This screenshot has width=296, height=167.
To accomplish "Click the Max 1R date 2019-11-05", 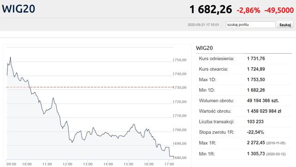I will pos(276,143).
